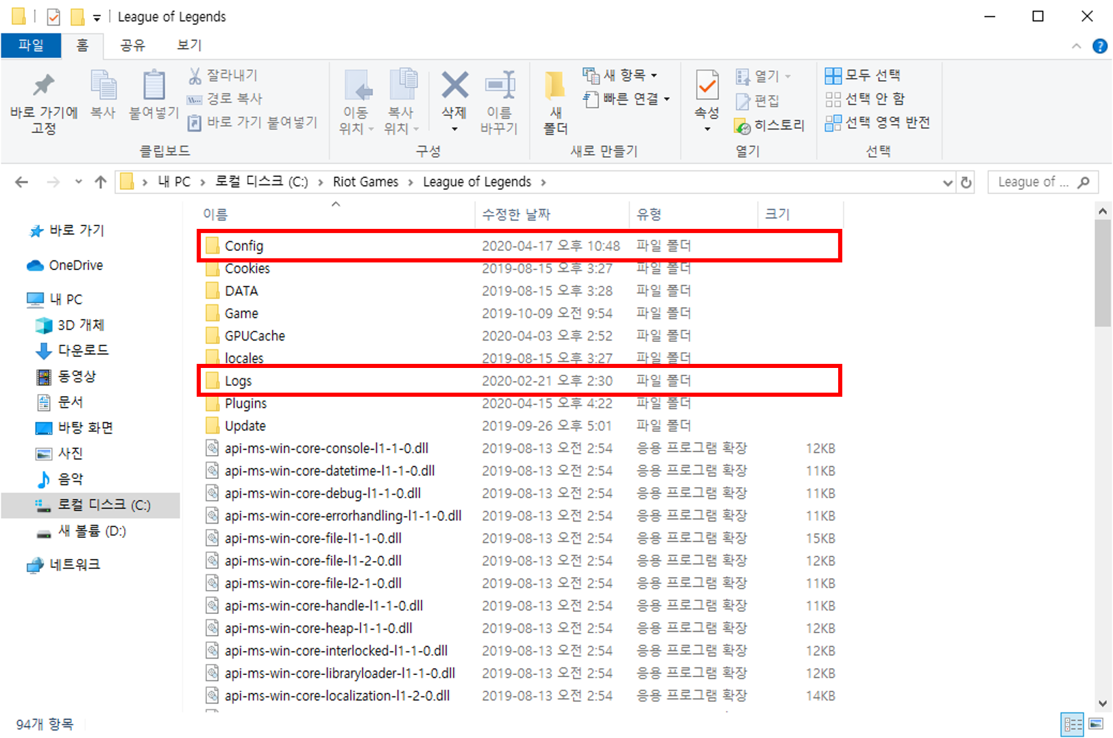Click the League of Legends search box
Viewport: 1113px width, 738px height.
[1043, 182]
